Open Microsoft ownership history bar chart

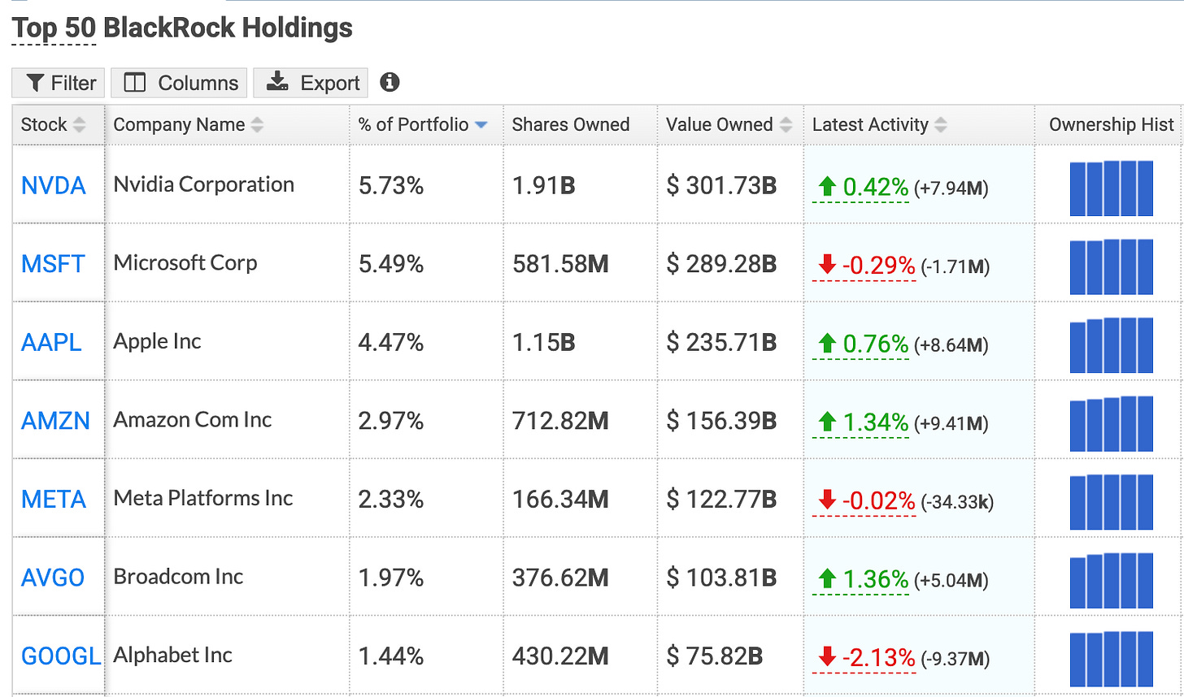pyautogui.click(x=1111, y=266)
